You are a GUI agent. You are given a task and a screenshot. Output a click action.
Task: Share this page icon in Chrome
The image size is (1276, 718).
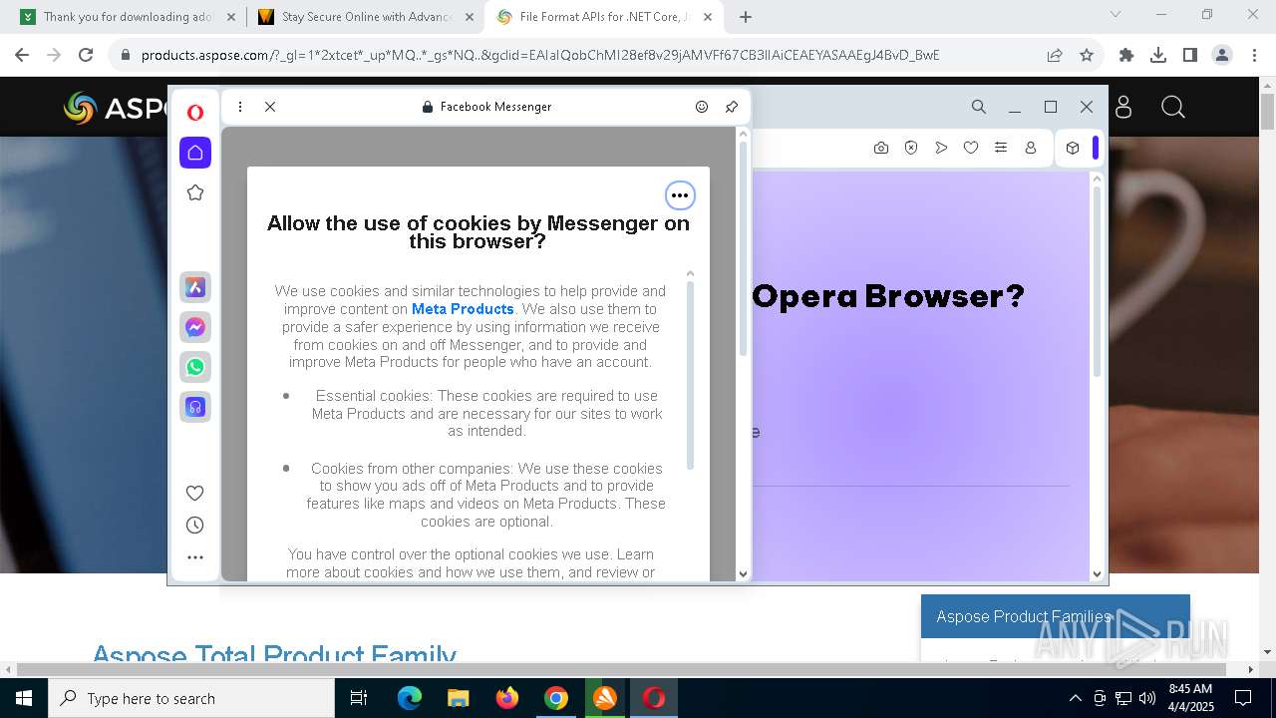[x=1055, y=55]
